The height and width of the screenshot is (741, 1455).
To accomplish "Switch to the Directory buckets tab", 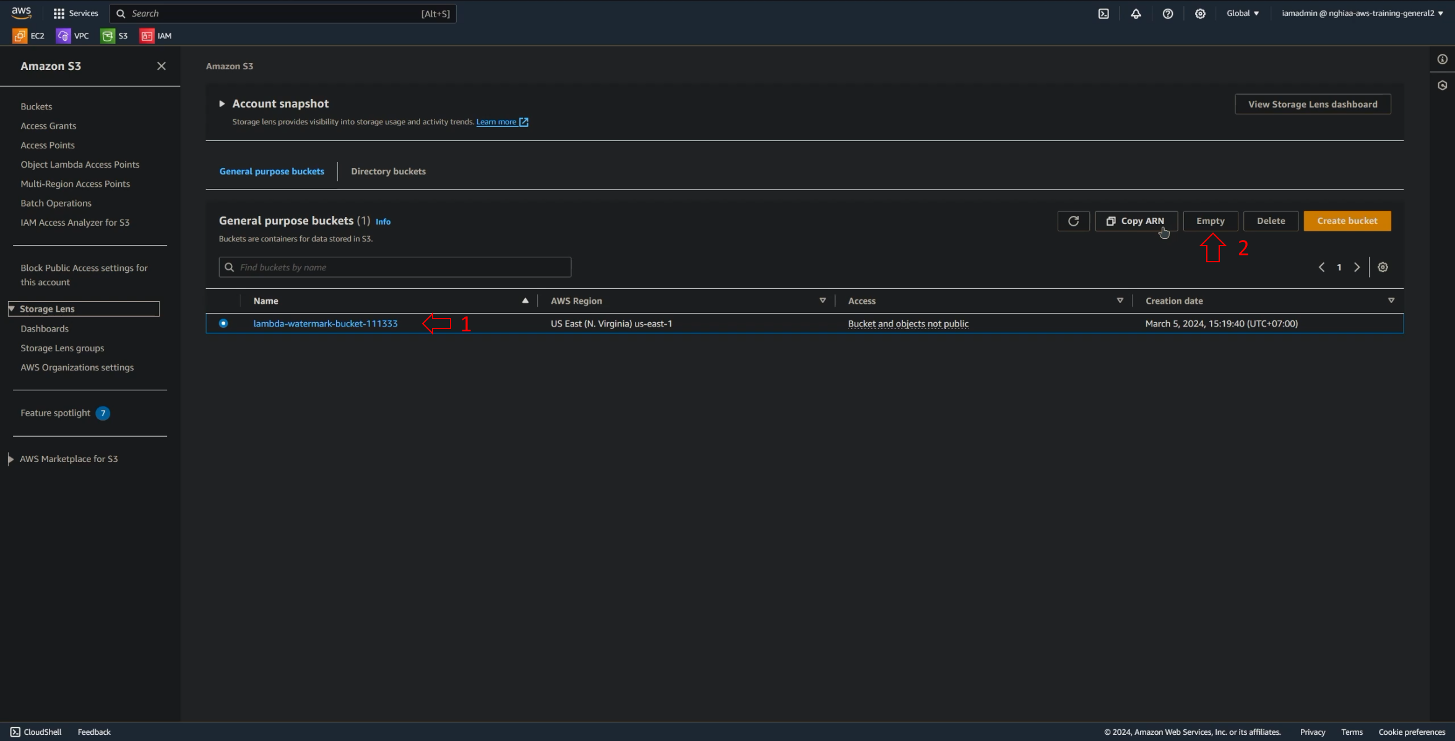I will pos(389,171).
